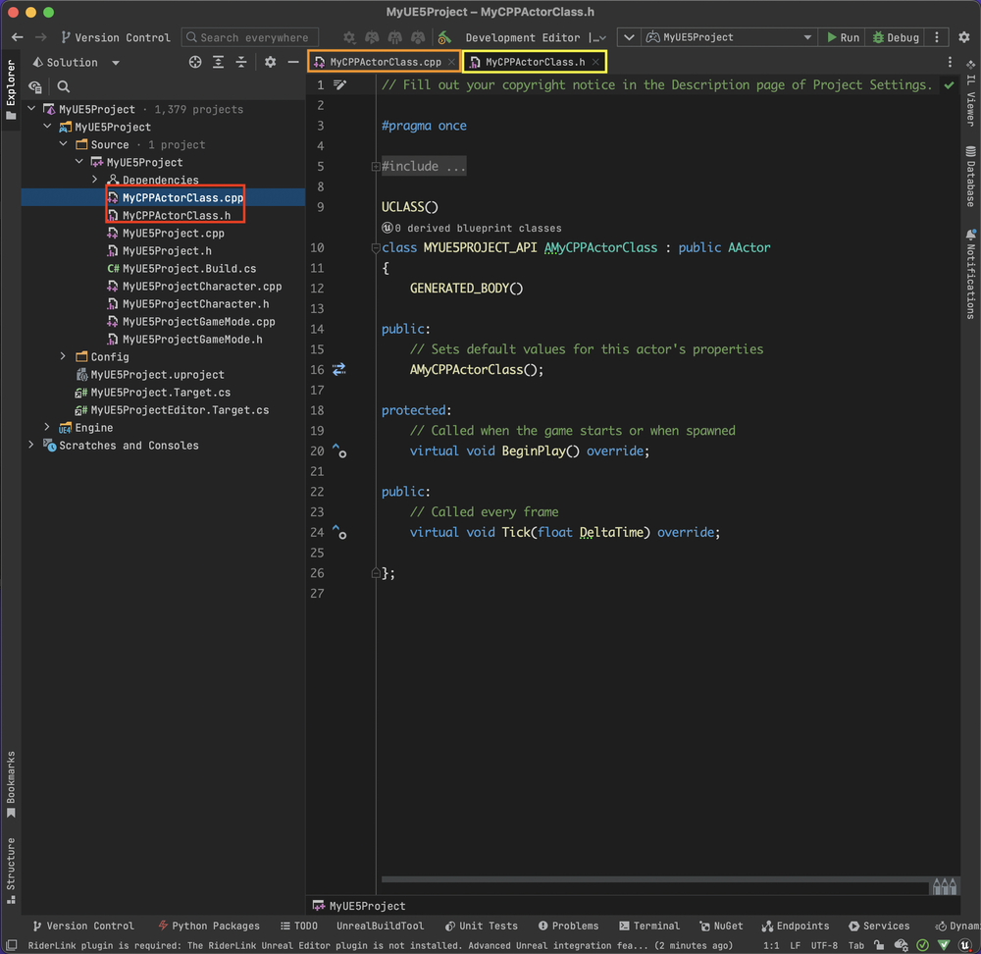The image size is (981, 954).
Task: Open the Terminal tab in bottom bar
Action: 648,926
